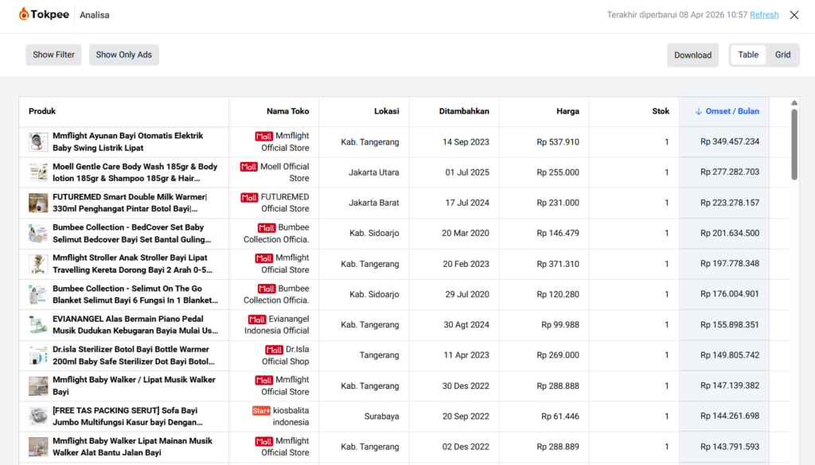
Task: Open FREE TAS PACKING SERUT Sofa Bayi title
Action: click(128, 417)
